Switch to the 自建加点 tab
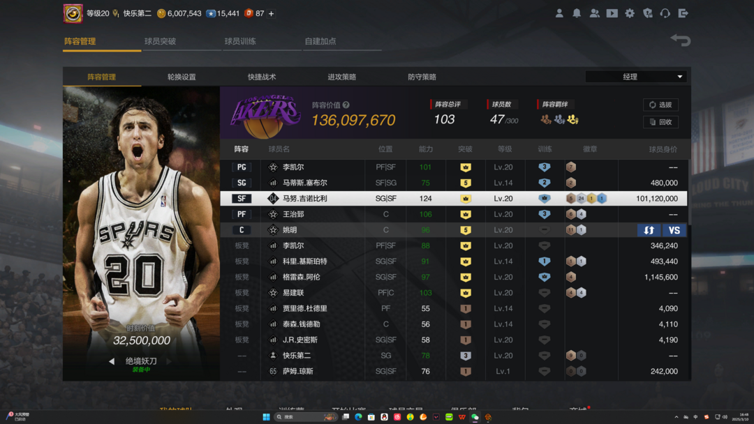 coord(320,41)
